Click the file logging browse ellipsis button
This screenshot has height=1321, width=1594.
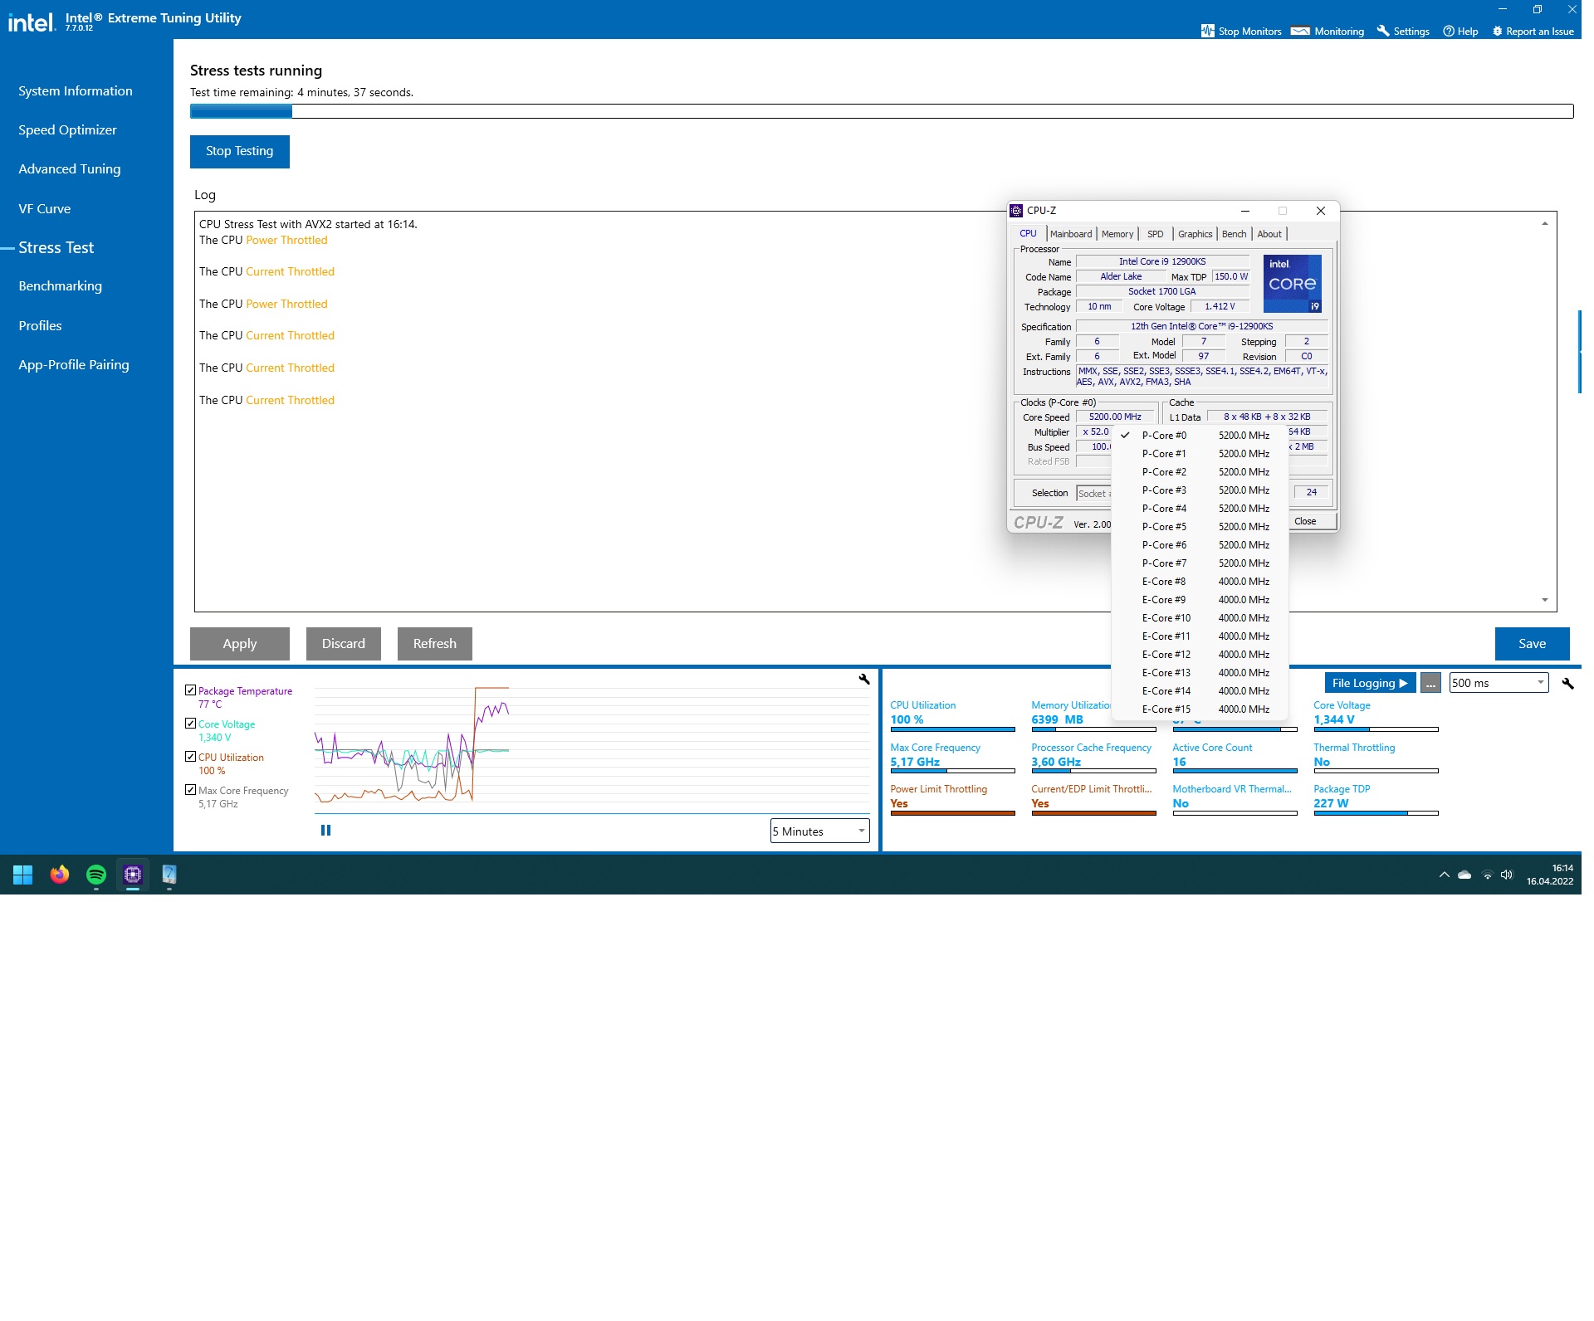tap(1430, 683)
